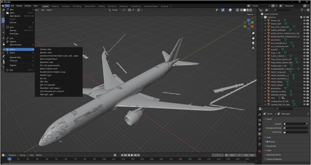Click the zoom magnifier viewport gizmo
The height and width of the screenshot is (165, 311).
(253, 33)
